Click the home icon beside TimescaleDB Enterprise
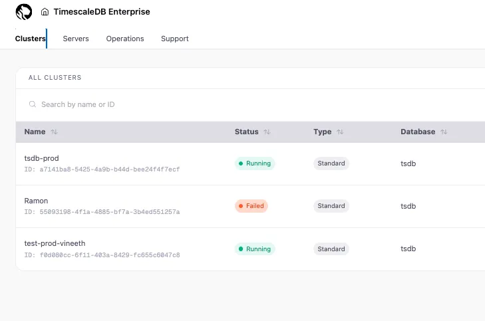Image resolution: width=485 pixels, height=321 pixels. (45, 12)
